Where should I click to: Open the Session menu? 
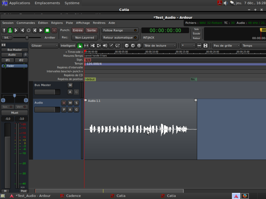click(8, 23)
